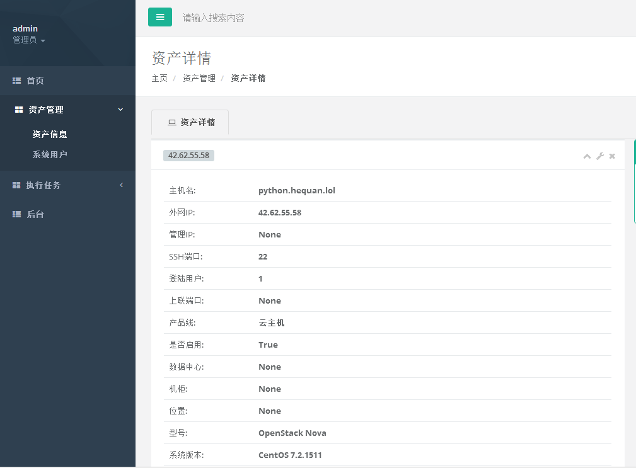Click the 外网IP value 42.62.55.58
This screenshot has height=468, width=636.
pyautogui.click(x=280, y=213)
